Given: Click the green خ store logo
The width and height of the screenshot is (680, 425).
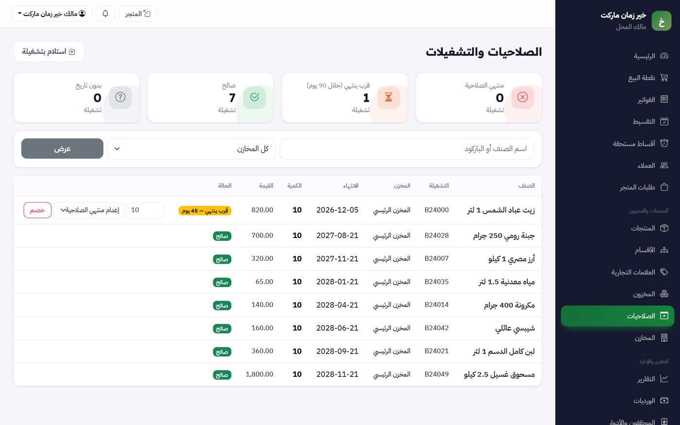Looking at the screenshot, I should point(661,21).
